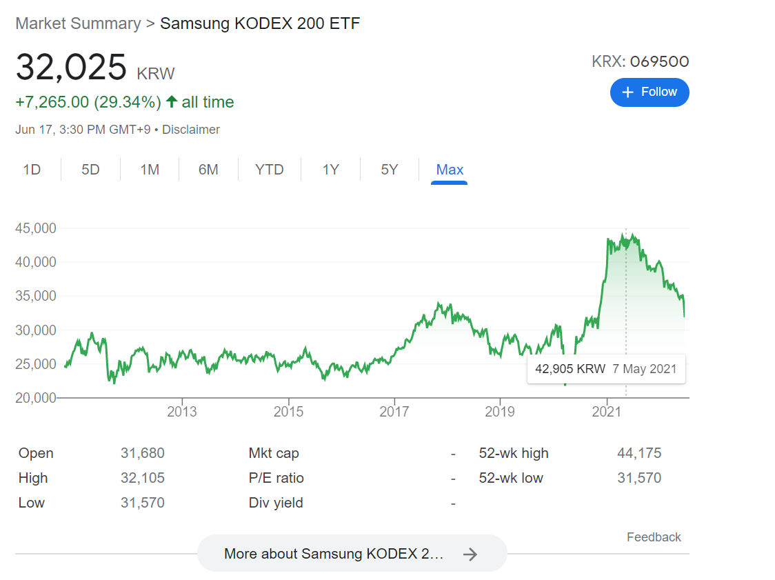Click the KRX: 069500 ticker text
The image size is (775, 580).
(640, 61)
